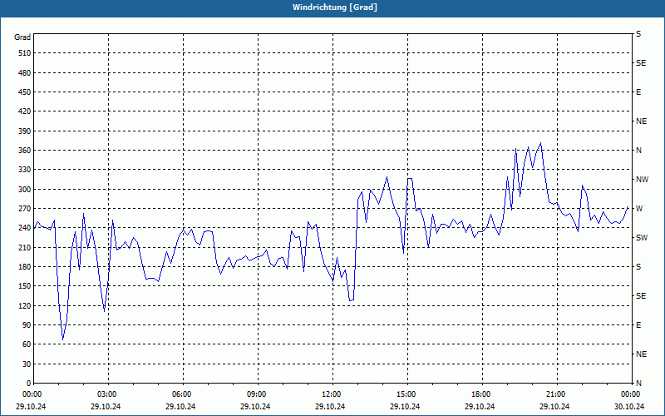Viewport: 665px width, 416px height.
Task: Click the NW compass label
Action: click(x=642, y=180)
